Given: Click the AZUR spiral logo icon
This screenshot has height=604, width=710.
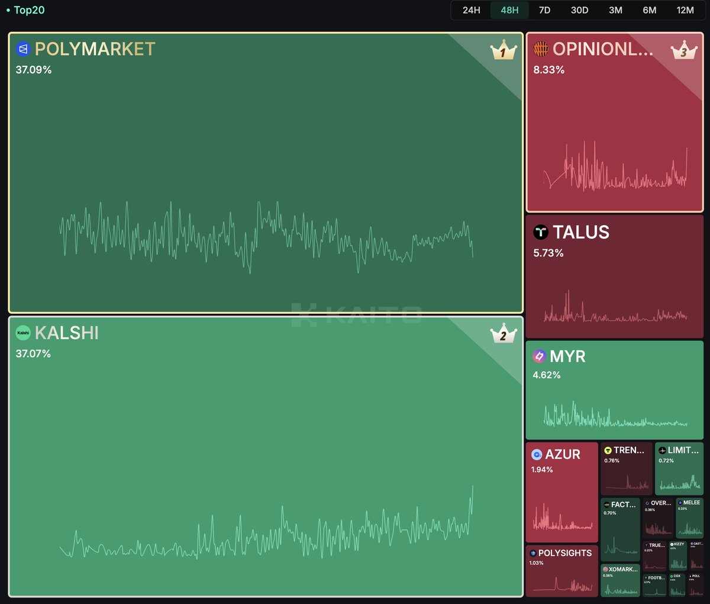Looking at the screenshot, I should (x=537, y=455).
